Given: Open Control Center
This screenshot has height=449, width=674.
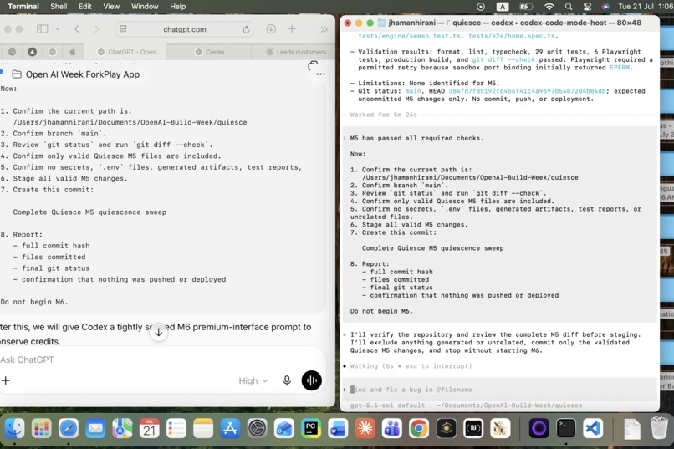Looking at the screenshot, I should 587,7.
